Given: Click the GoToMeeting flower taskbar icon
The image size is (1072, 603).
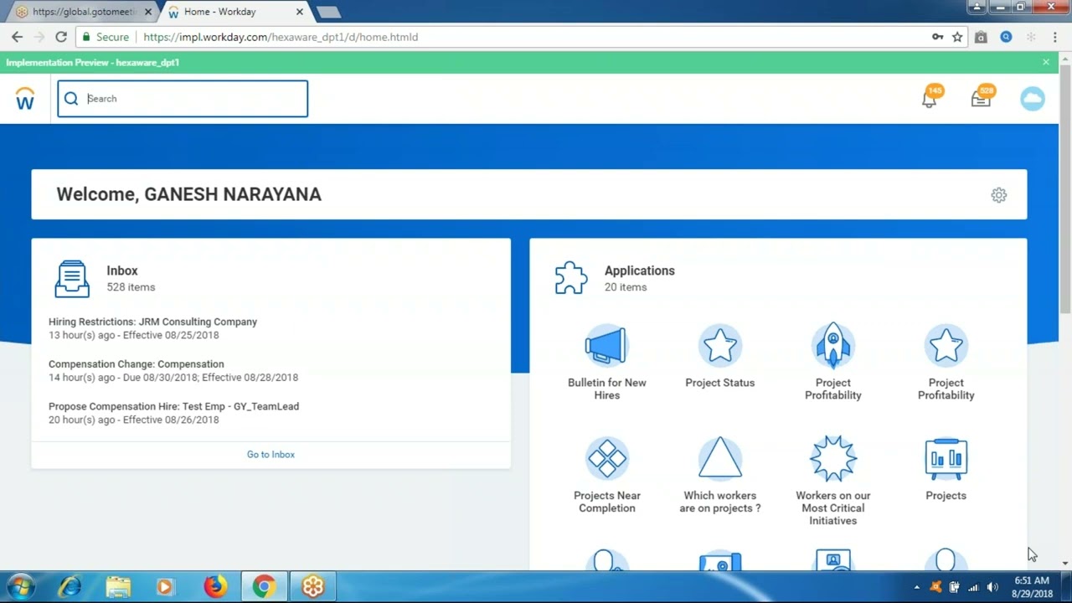Looking at the screenshot, I should pyautogui.click(x=312, y=587).
